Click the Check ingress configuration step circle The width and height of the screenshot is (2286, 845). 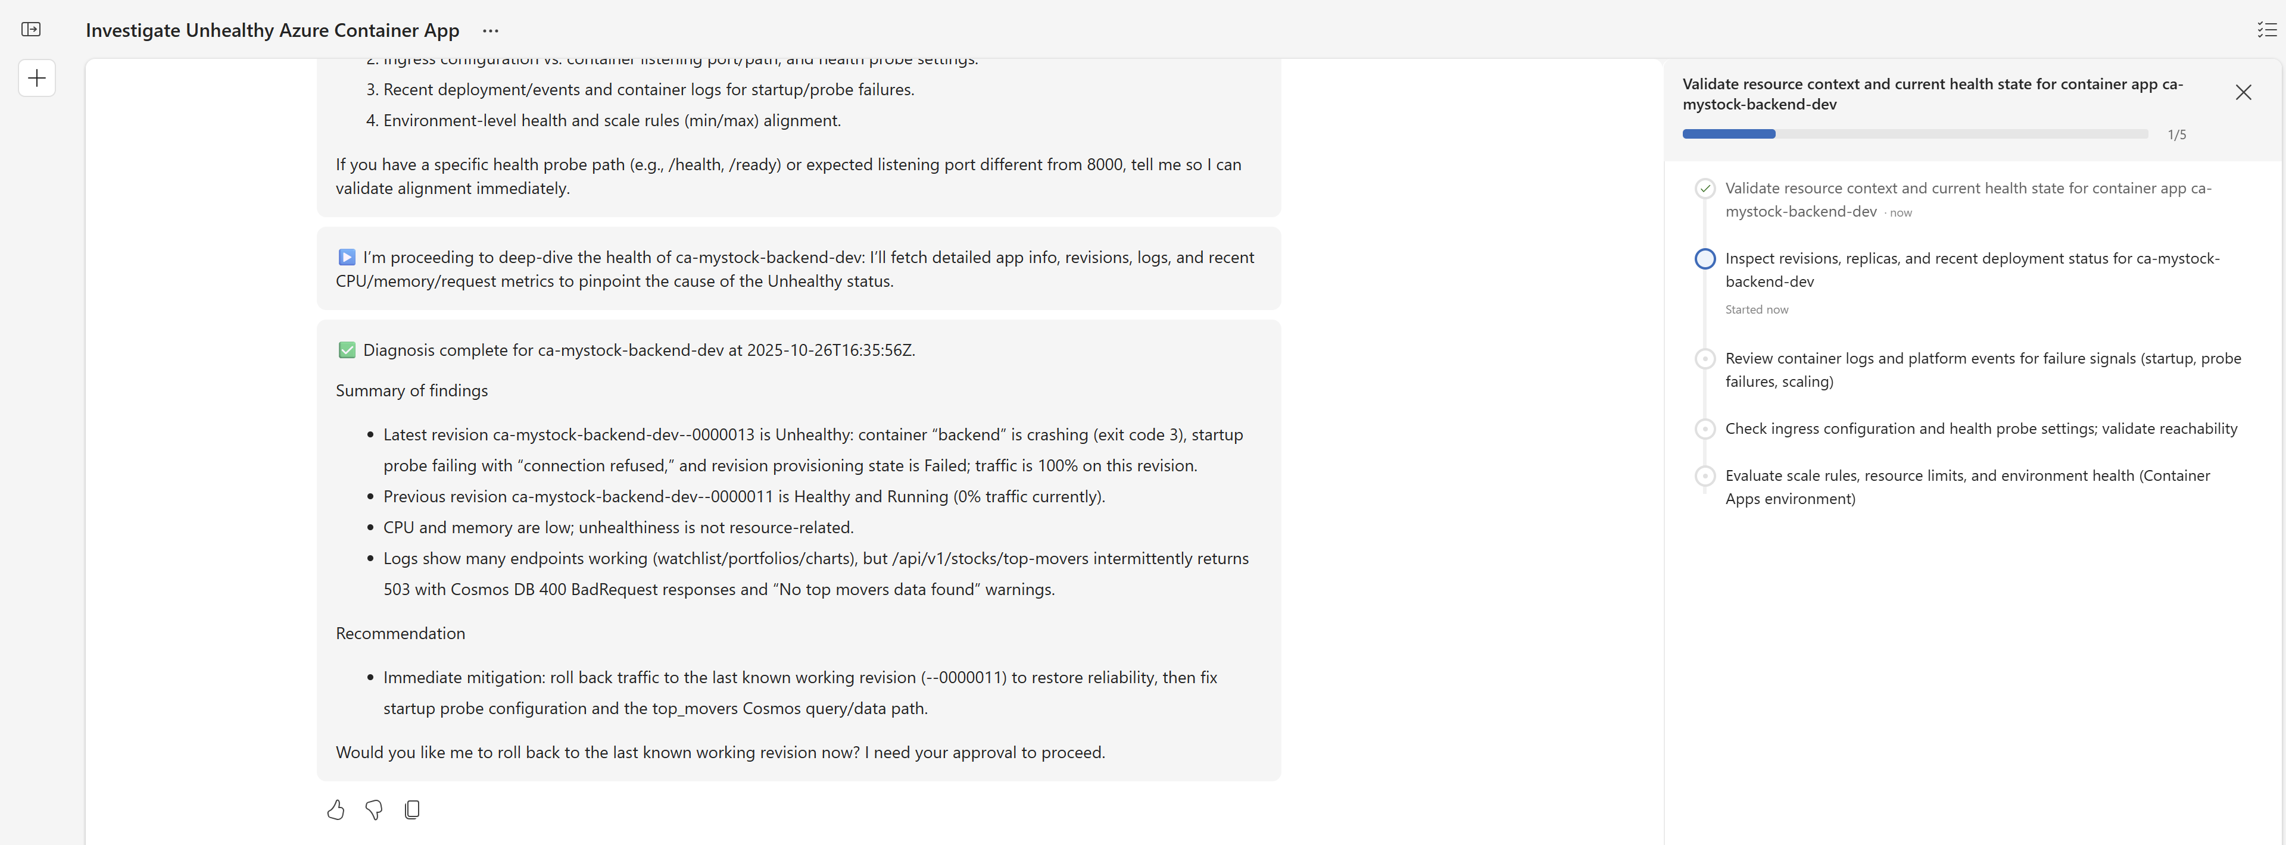[x=1704, y=429]
